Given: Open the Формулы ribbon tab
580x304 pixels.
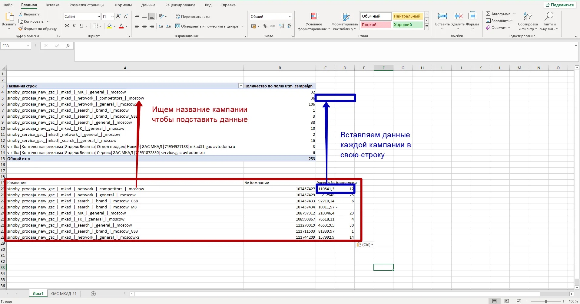Looking at the screenshot, I should click(x=123, y=5).
